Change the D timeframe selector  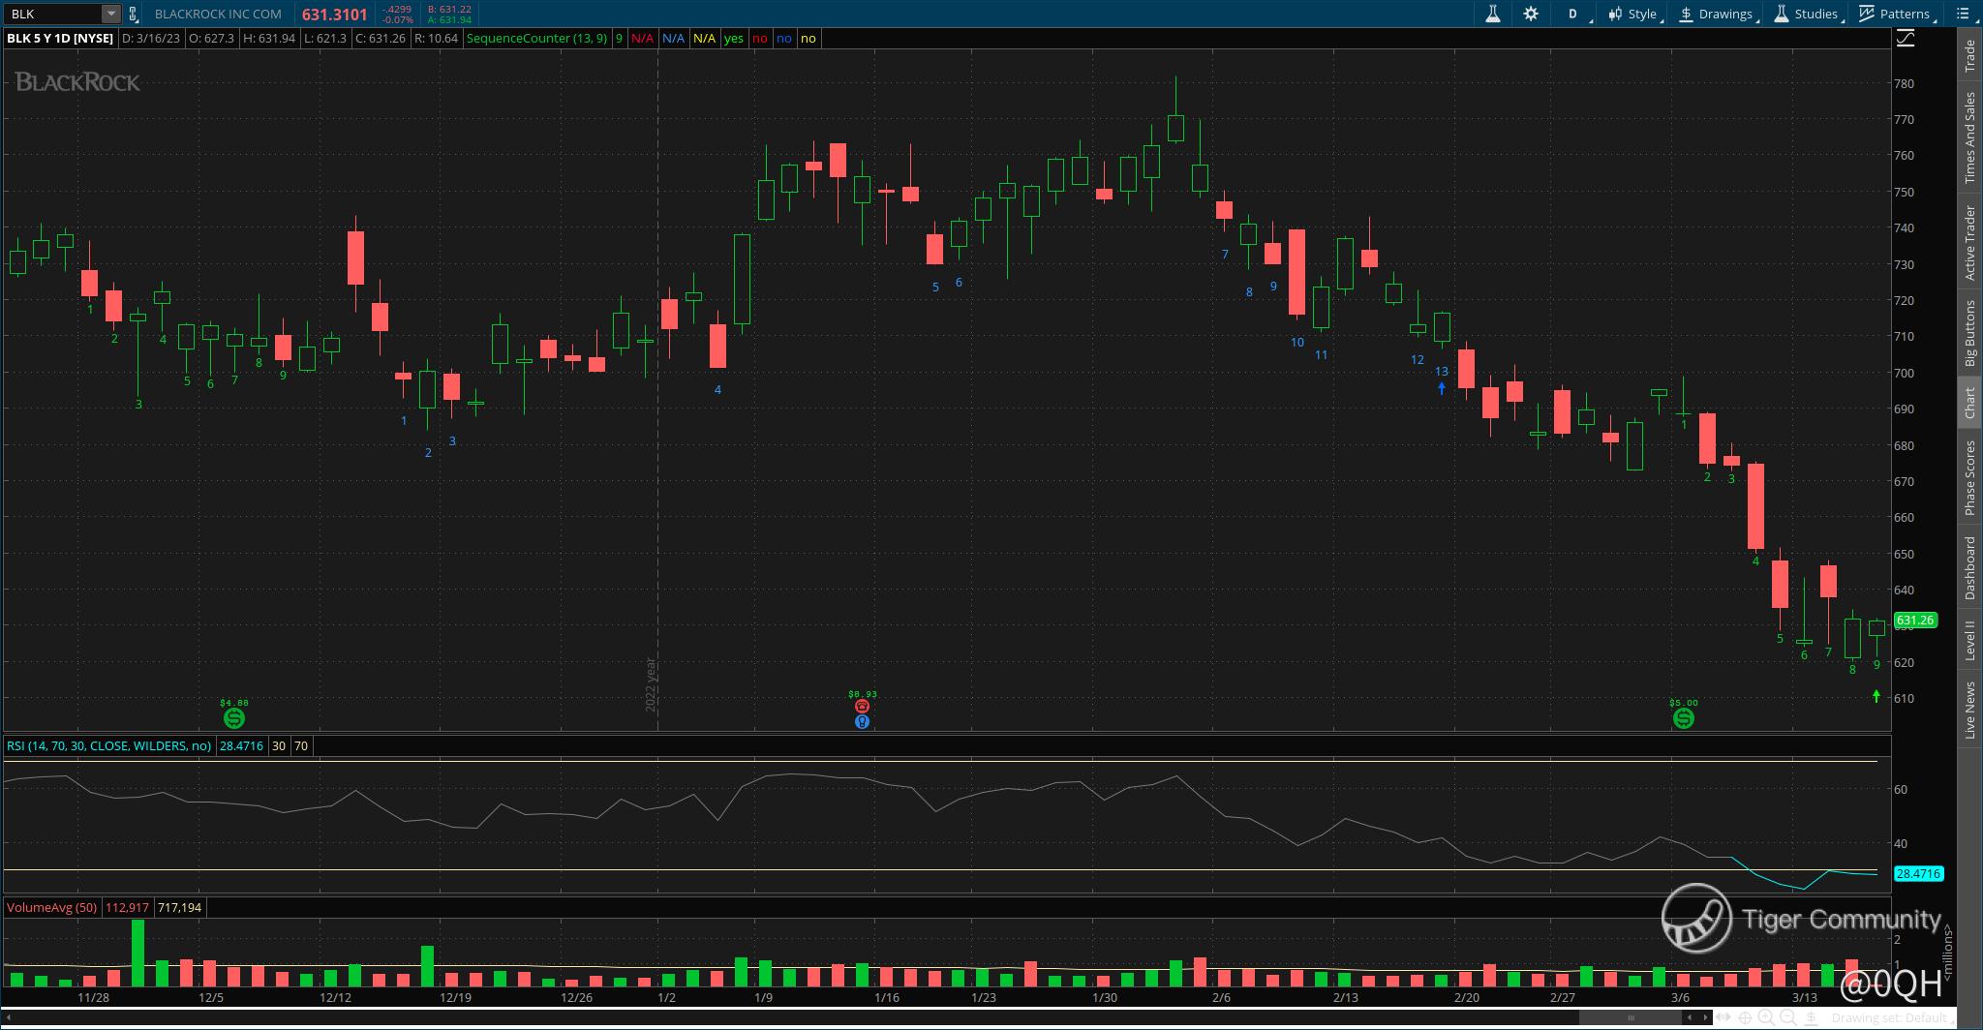tap(1572, 14)
